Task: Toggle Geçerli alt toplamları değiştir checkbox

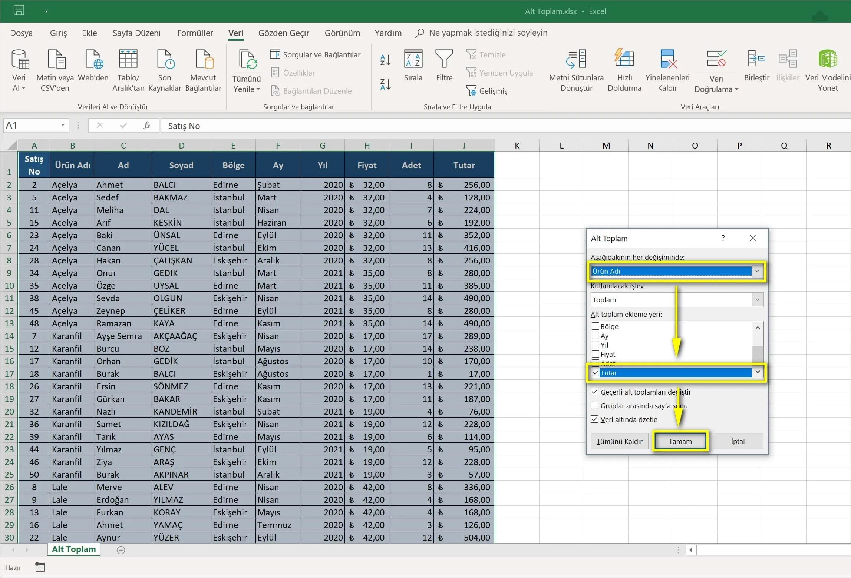Action: [x=594, y=392]
